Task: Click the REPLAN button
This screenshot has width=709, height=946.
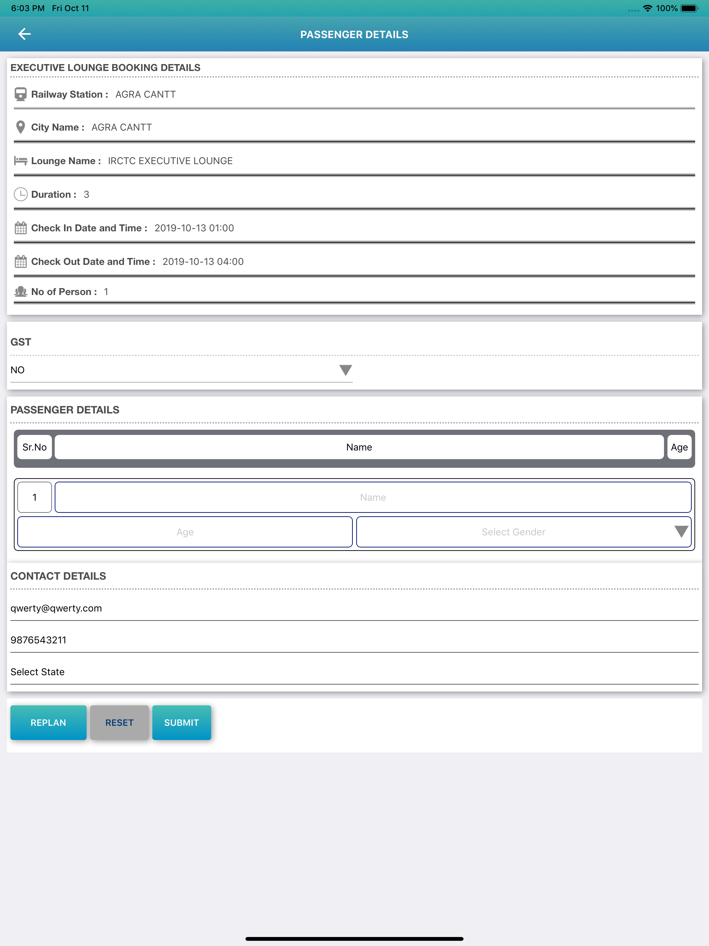Action: (48, 722)
